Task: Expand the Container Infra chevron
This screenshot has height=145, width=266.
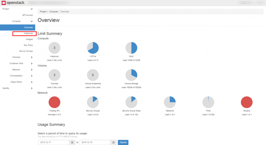Action: 32,63
